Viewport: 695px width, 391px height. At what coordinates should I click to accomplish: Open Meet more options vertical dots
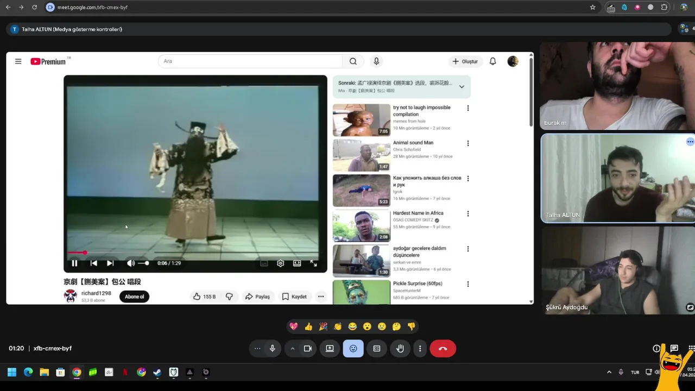420,349
